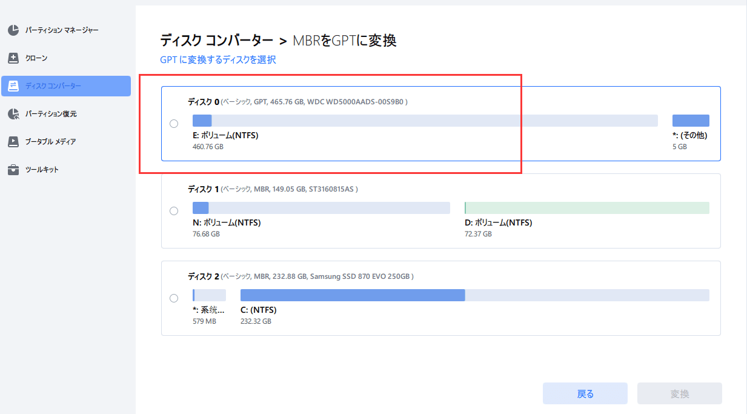Select the 579 MB system partition block
747x414 pixels.
tap(208, 295)
